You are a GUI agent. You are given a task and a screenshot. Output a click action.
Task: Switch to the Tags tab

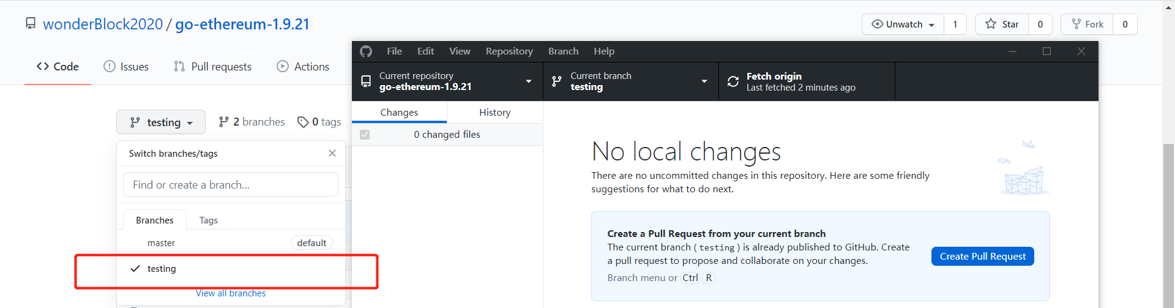click(x=208, y=220)
